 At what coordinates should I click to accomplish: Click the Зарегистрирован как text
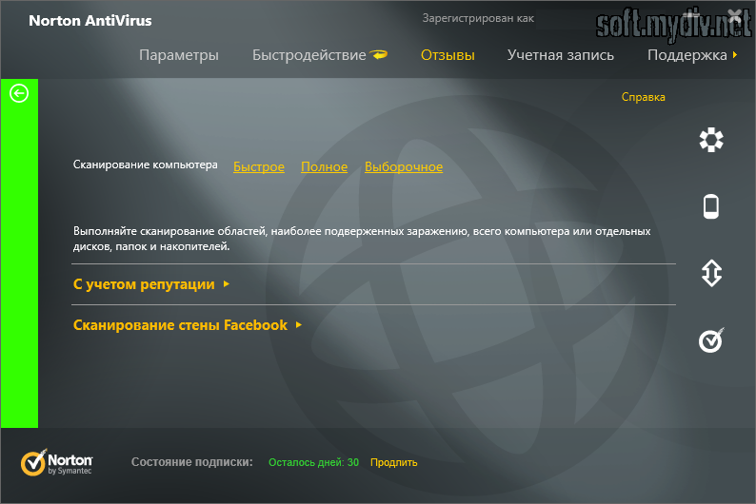click(x=478, y=18)
